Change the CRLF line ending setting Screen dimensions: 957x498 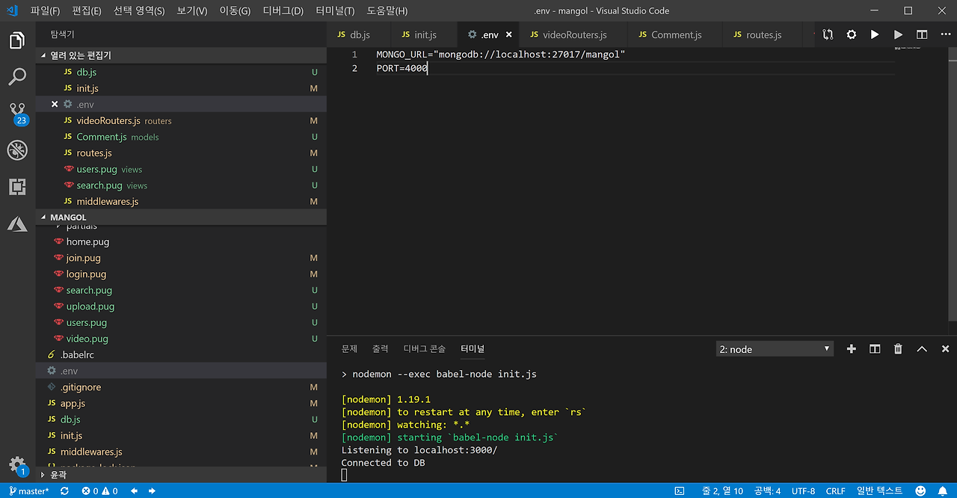tap(835, 491)
